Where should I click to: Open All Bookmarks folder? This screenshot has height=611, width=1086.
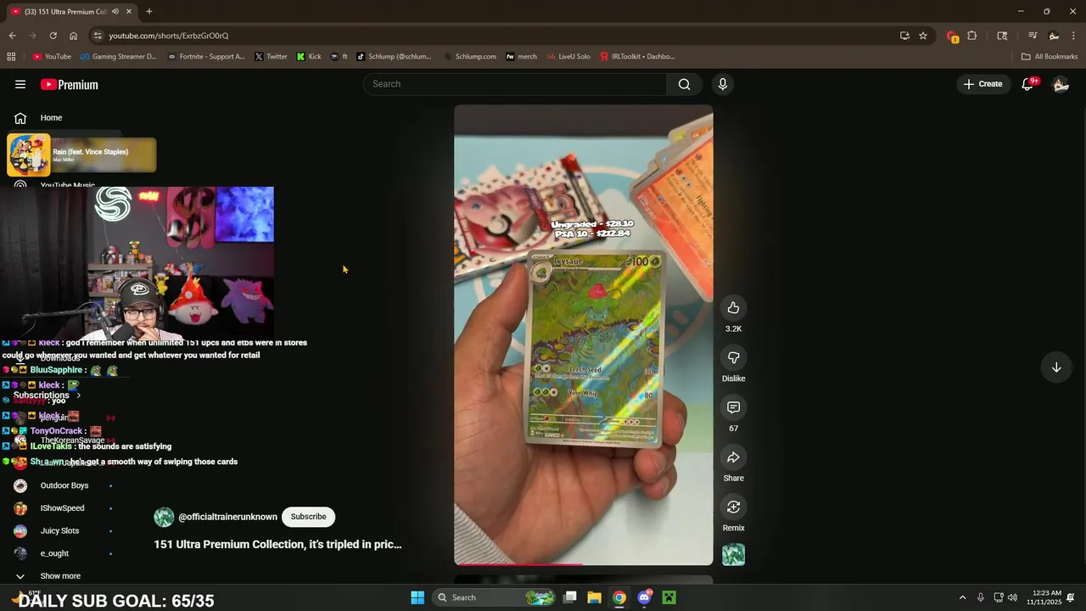[1050, 57]
